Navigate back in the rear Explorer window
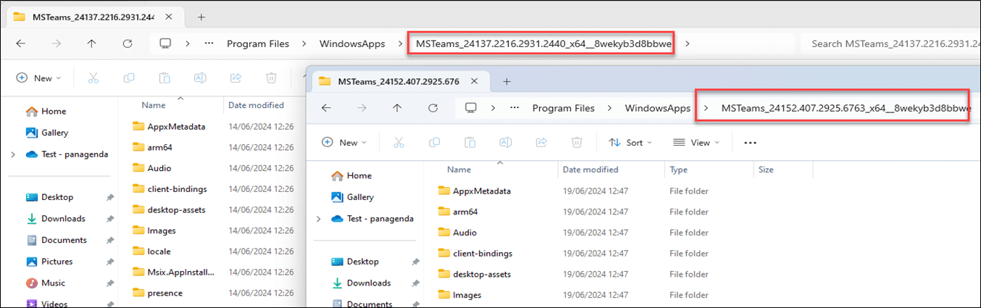Screen dimensions: 981x308 coord(20,43)
